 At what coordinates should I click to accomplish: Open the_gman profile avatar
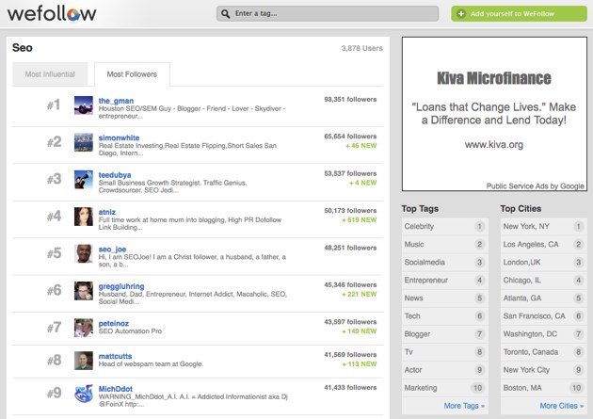84,105
